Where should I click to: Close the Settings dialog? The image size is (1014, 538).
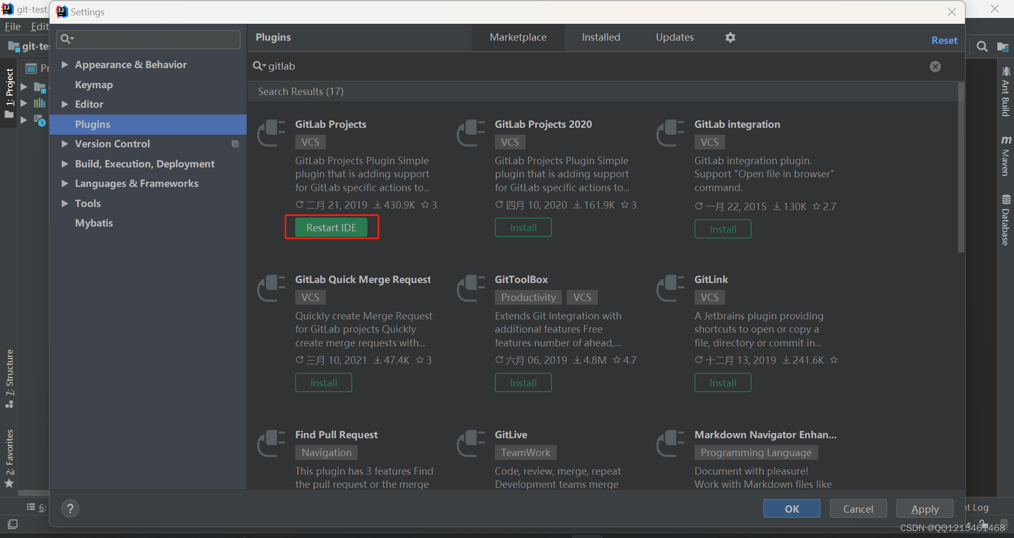[952, 12]
